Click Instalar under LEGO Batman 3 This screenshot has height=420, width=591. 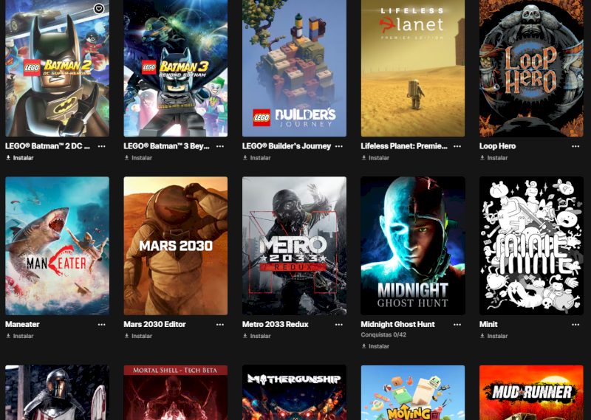pyautogui.click(x=138, y=158)
